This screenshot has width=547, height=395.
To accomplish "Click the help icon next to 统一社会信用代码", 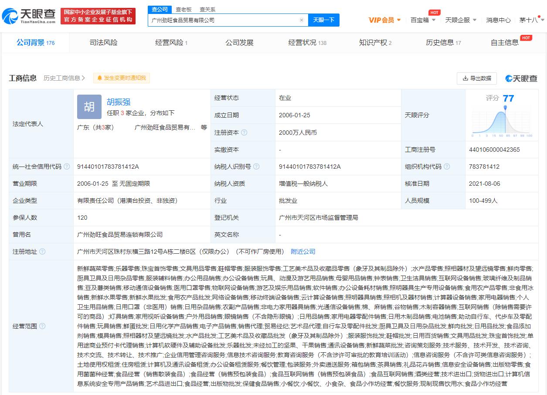I will click(x=66, y=167).
